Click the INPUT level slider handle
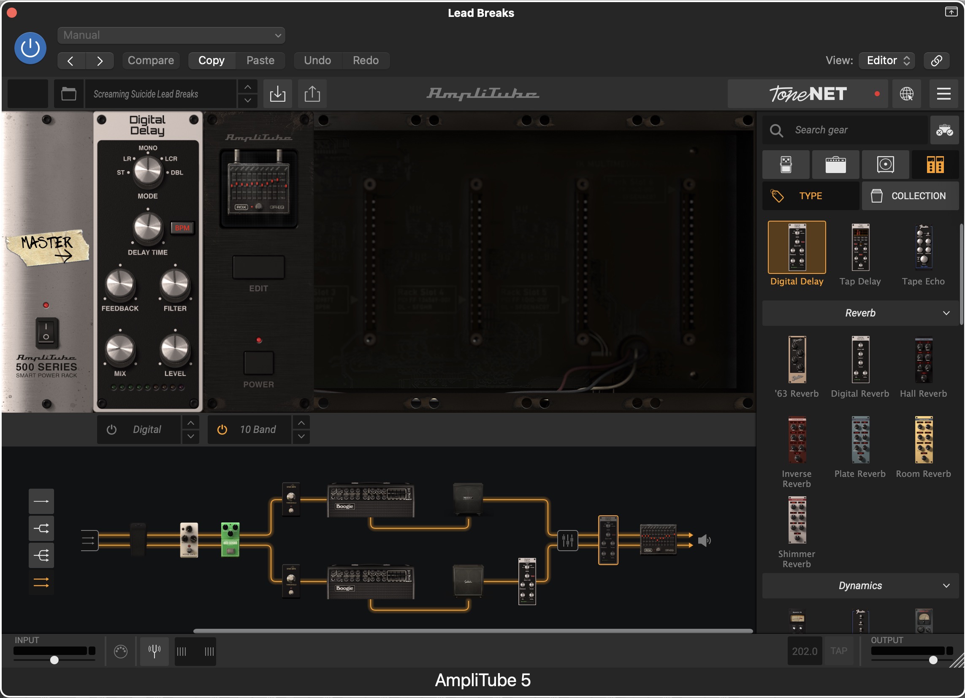Image resolution: width=965 pixels, height=698 pixels. [54, 660]
